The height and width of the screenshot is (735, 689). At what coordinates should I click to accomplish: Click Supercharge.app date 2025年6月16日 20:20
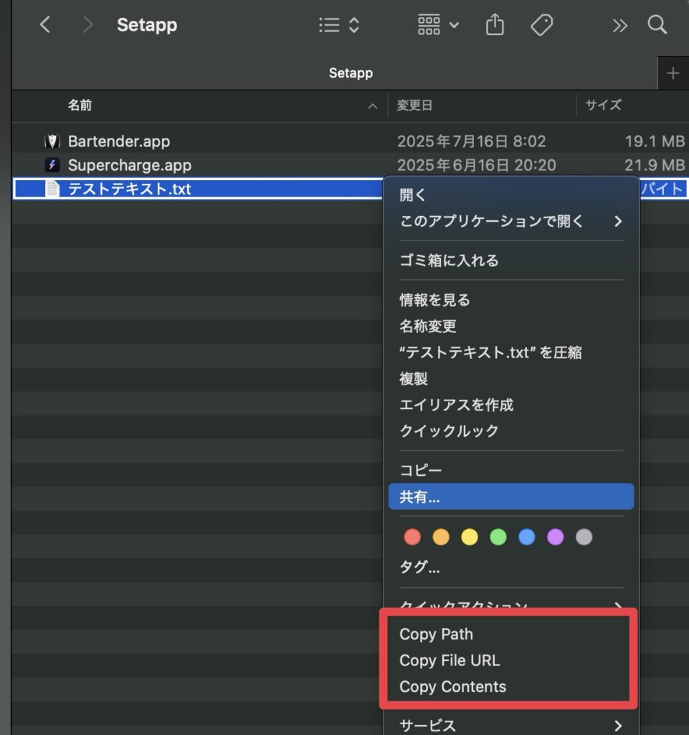[x=477, y=165]
